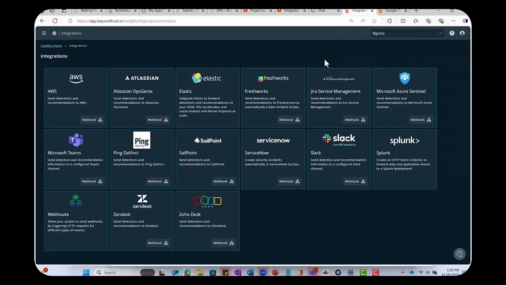The height and width of the screenshot is (285, 506).
Task: Click the Jira Service Management logo
Action: pos(339,78)
